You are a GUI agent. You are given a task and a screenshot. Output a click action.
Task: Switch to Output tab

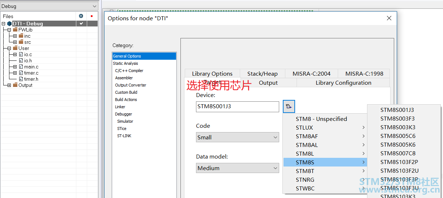pos(268,83)
